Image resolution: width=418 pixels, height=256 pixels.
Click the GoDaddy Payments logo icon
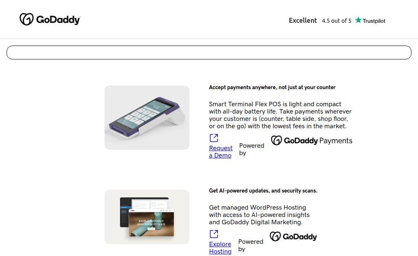(276, 140)
